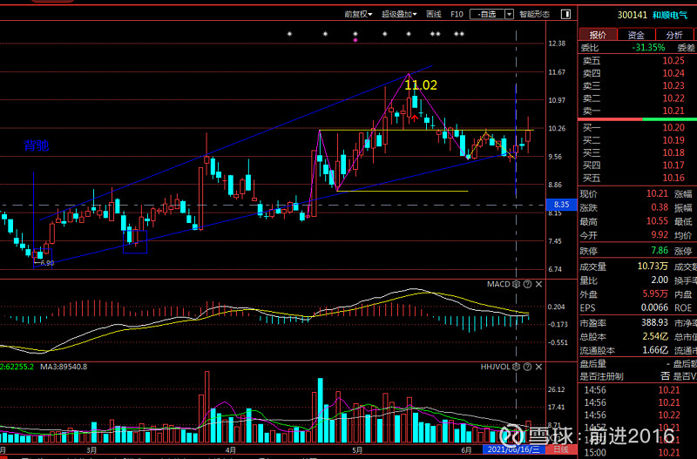Click the 26.12 volume axis label
Image resolution: width=697 pixels, height=459 pixels.
click(x=557, y=389)
